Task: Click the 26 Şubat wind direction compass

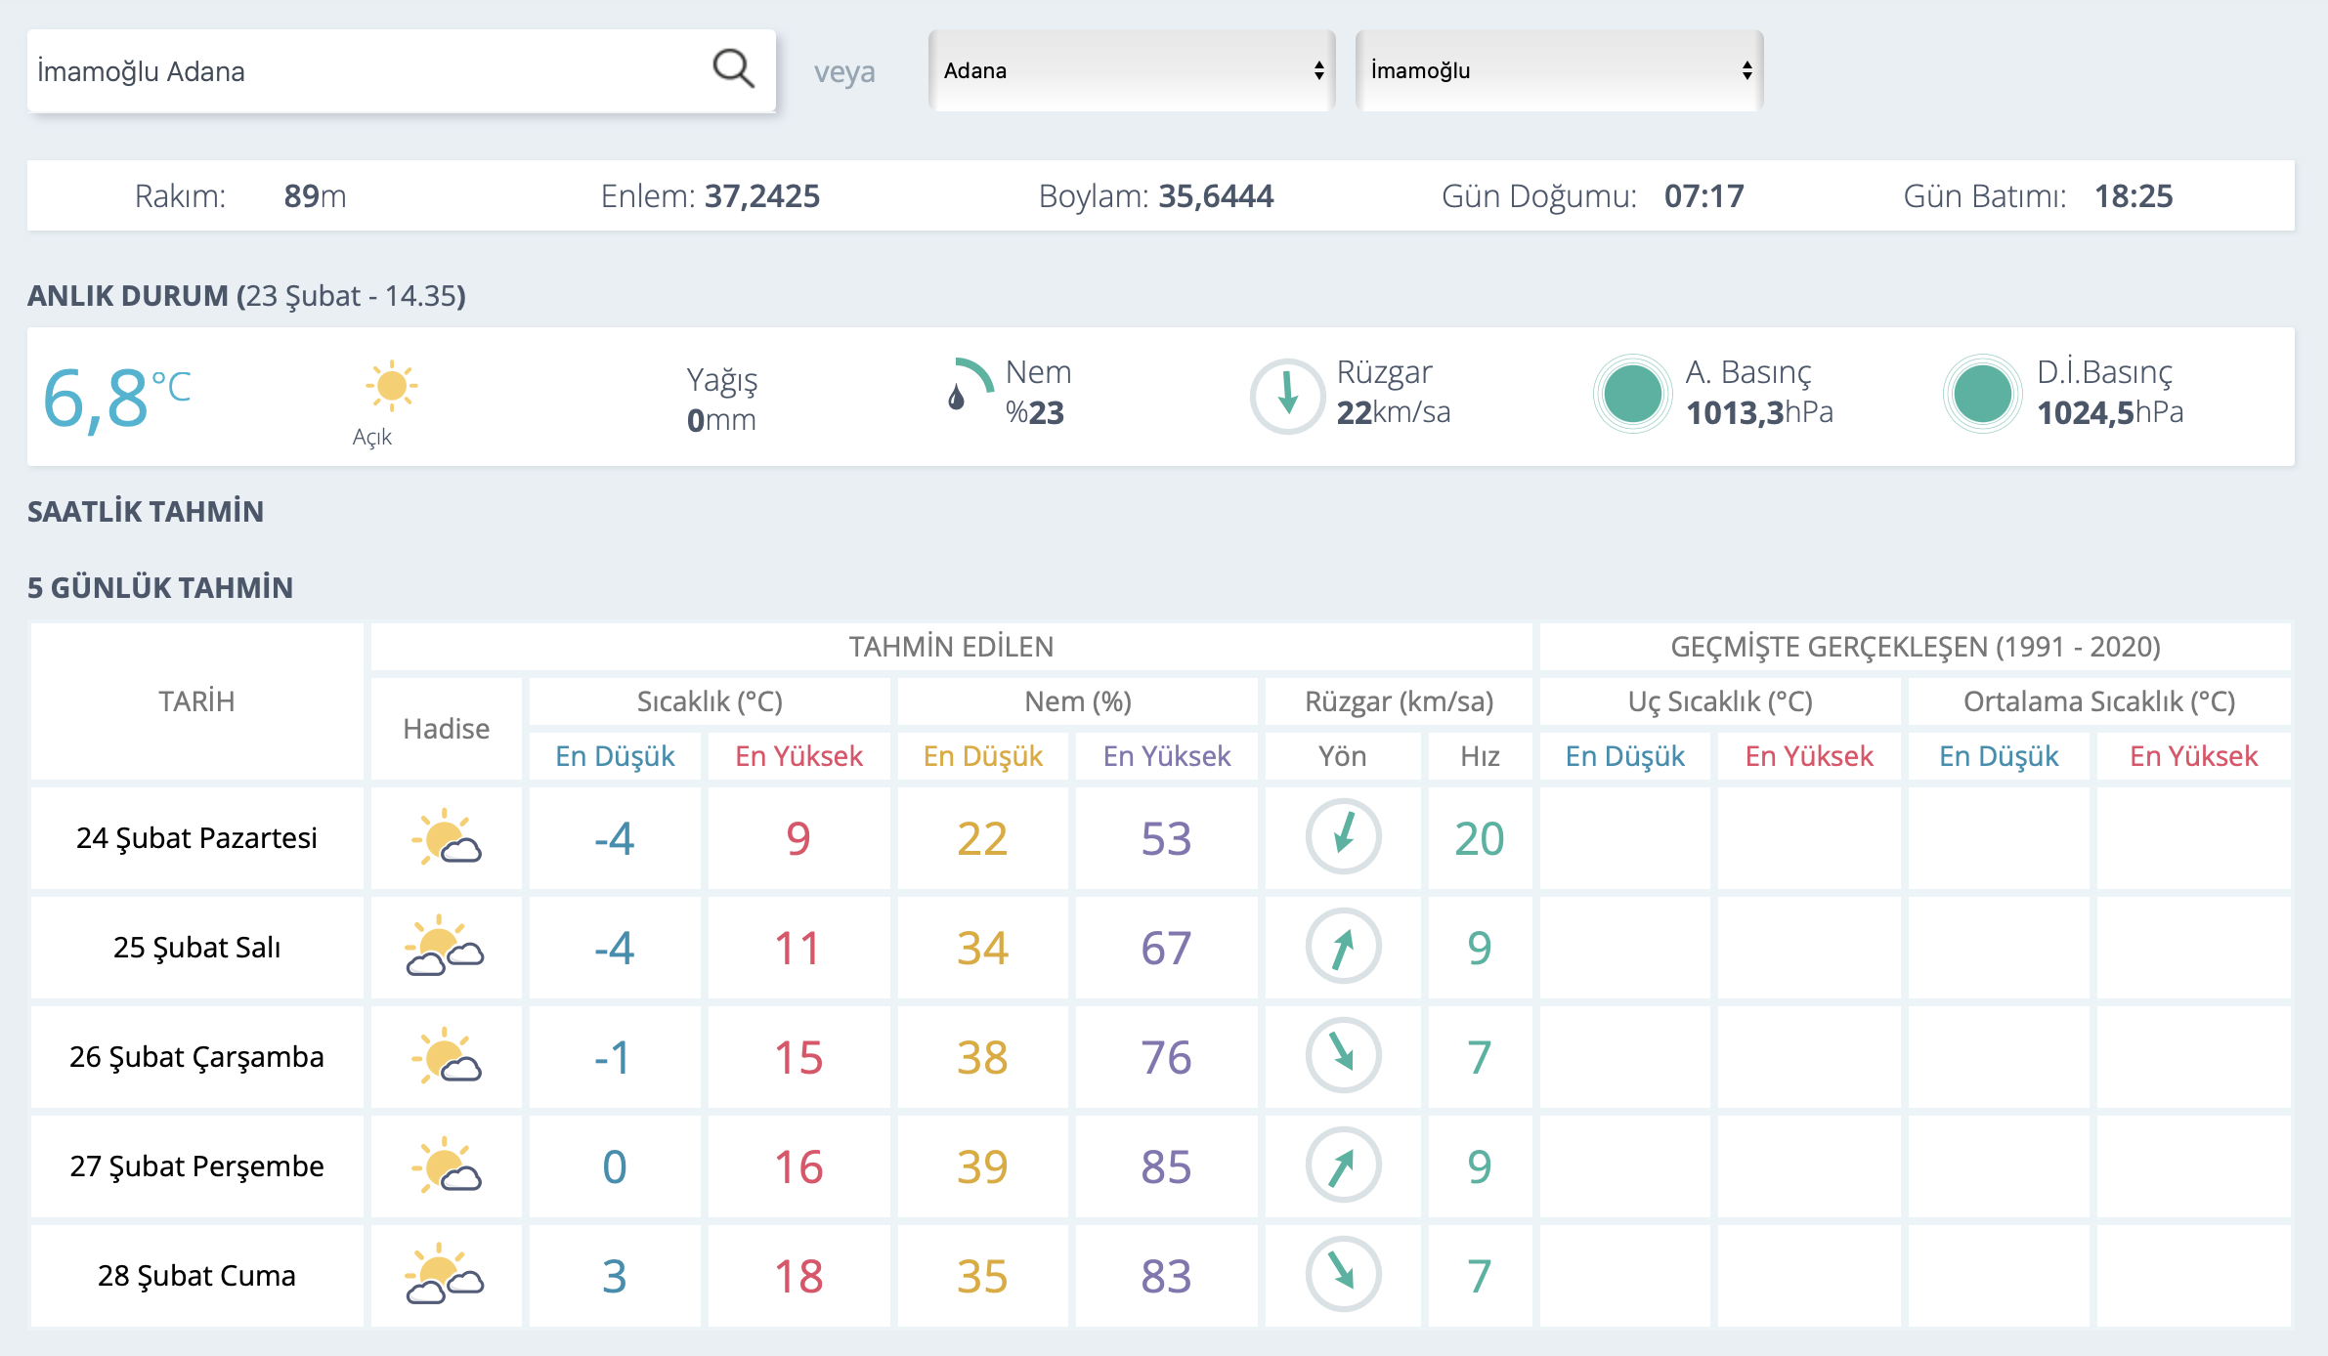Action: tap(1343, 1056)
